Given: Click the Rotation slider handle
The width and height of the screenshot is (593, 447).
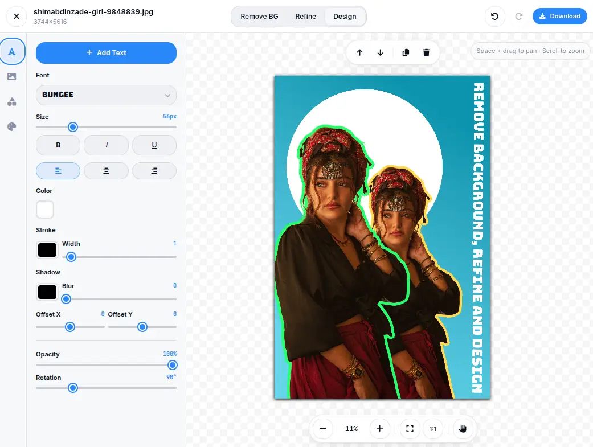Looking at the screenshot, I should click(73, 388).
